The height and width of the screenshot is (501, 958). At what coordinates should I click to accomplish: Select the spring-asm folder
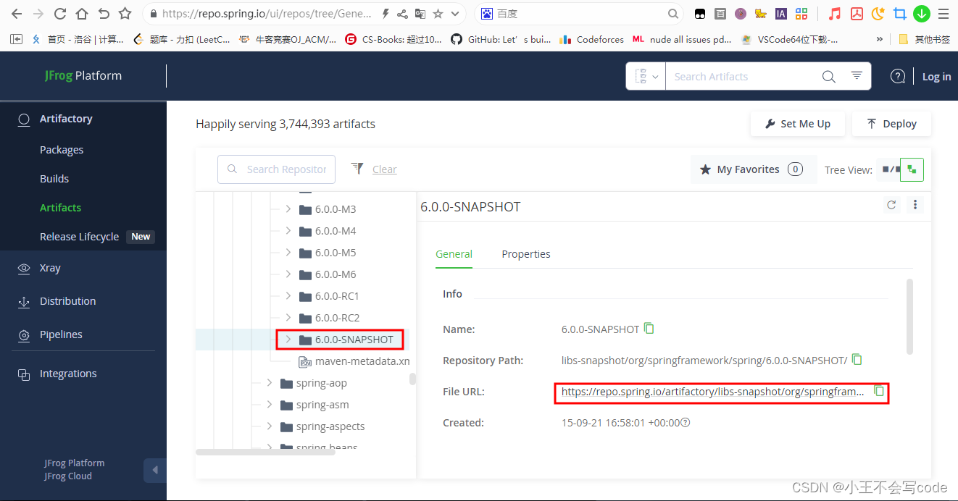point(315,405)
